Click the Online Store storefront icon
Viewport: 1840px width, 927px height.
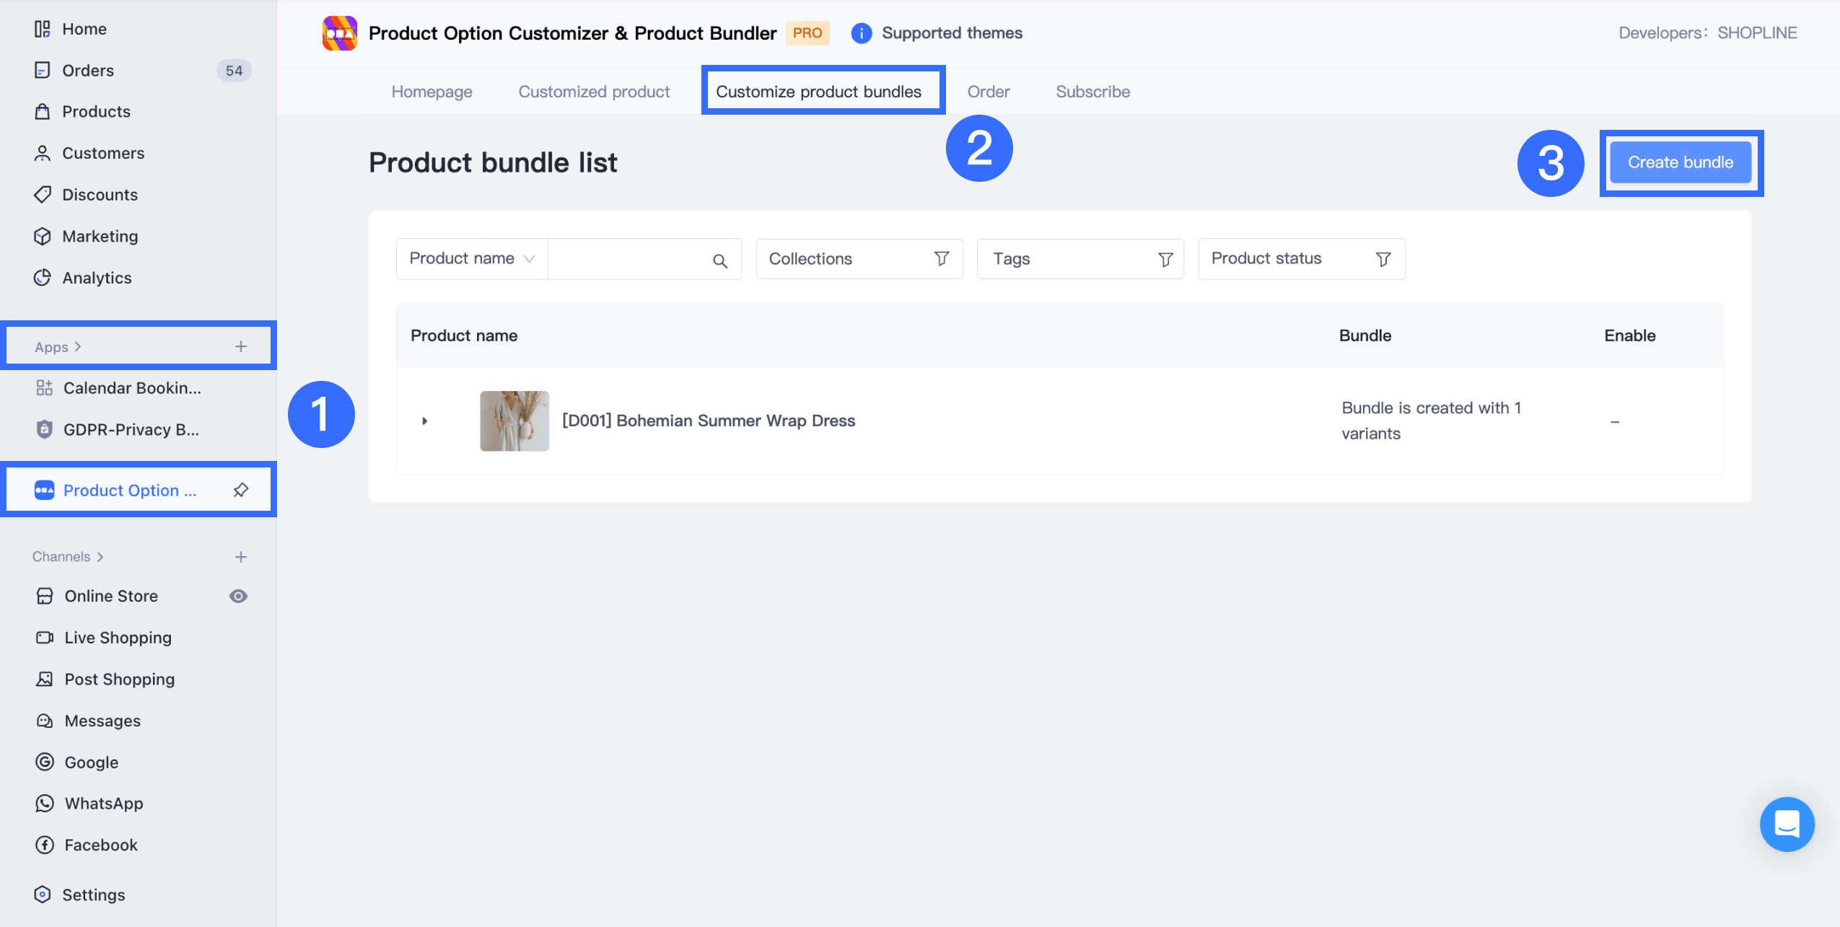[x=45, y=596]
